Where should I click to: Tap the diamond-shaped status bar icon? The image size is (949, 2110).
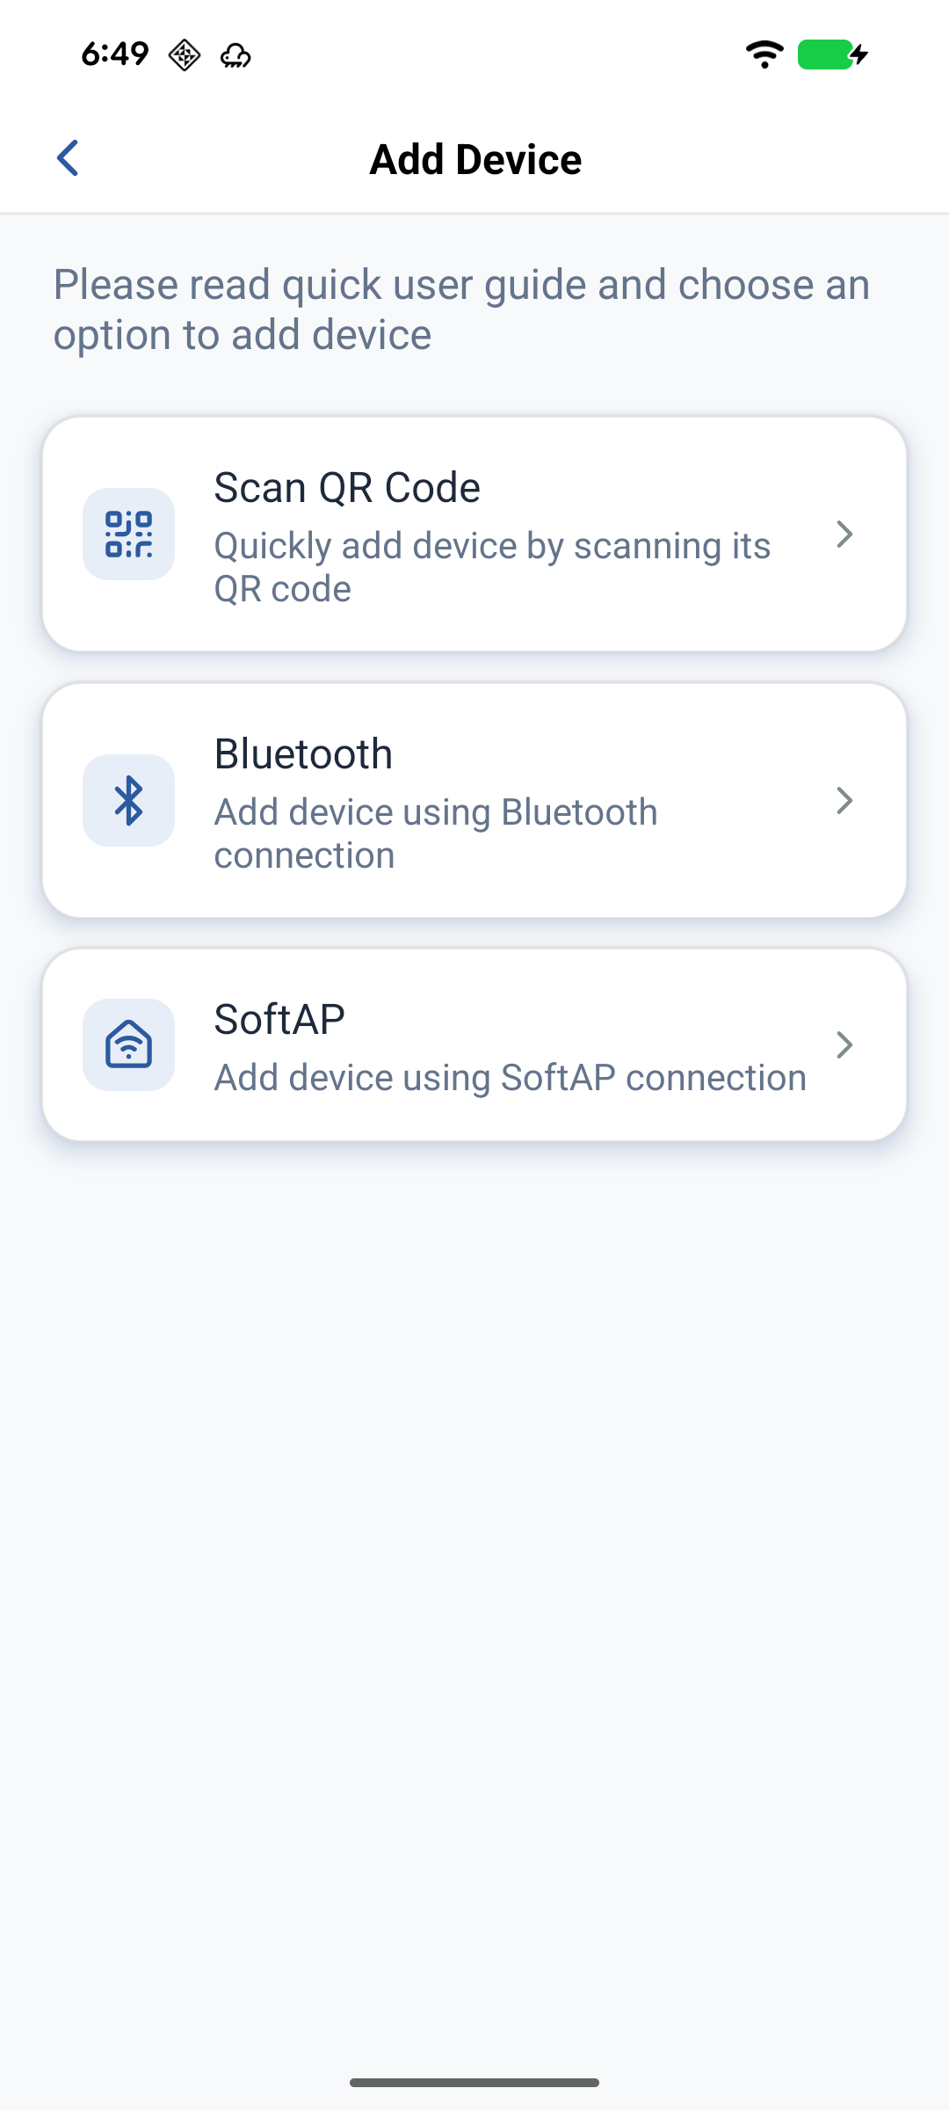[x=185, y=55]
